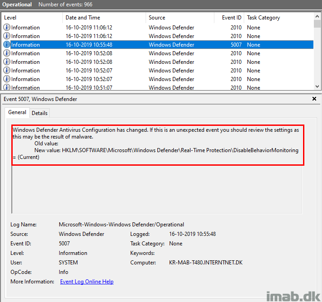Screen dimensions: 322x302
Task: Click the User value SYSTEM
Action: click(x=68, y=263)
